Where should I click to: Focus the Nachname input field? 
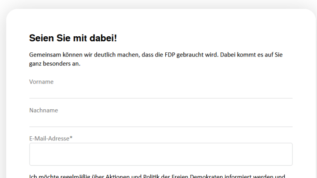[161, 121]
